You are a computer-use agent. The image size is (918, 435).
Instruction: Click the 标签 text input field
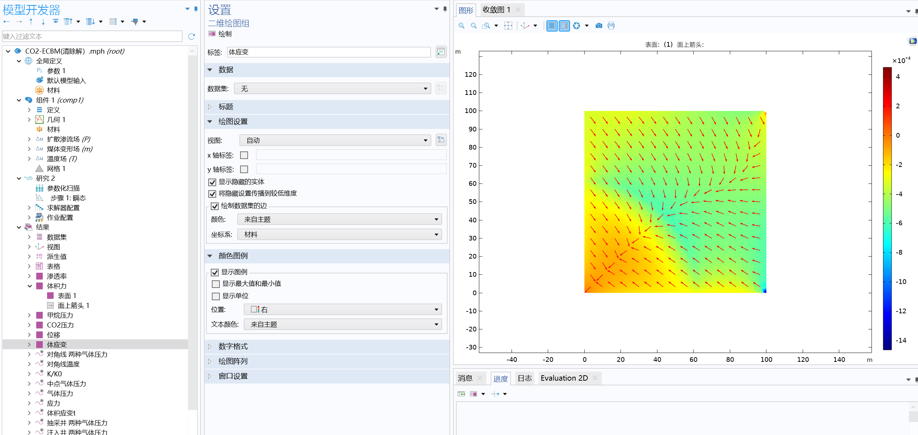tap(328, 52)
